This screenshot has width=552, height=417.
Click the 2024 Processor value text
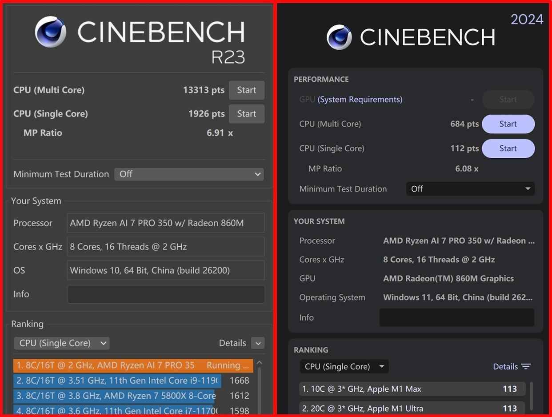point(459,241)
